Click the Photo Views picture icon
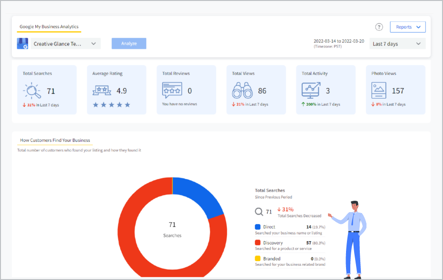Image resolution: width=443 pixels, height=280 pixels. click(378, 90)
